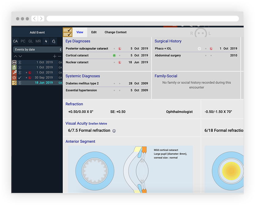Select the MR subspecialty filter
Image resolution: width=255 pixels, height=205 pixels.
pyautogui.click(x=38, y=41)
